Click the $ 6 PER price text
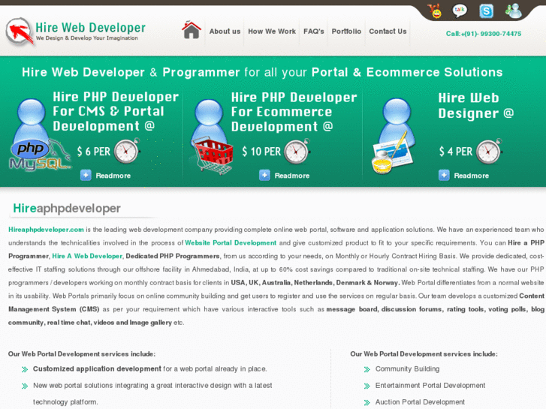 click(93, 152)
